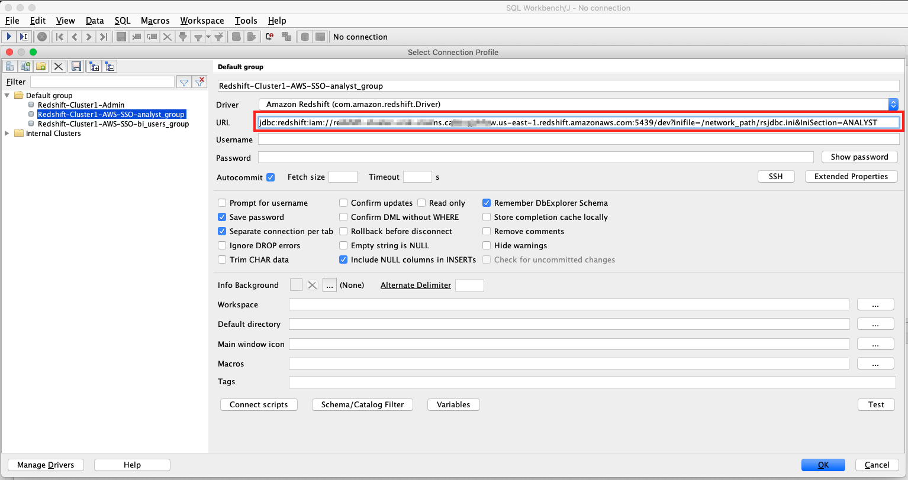908x480 pixels.
Task: Enable Ignore DROP errors
Action: [222, 245]
